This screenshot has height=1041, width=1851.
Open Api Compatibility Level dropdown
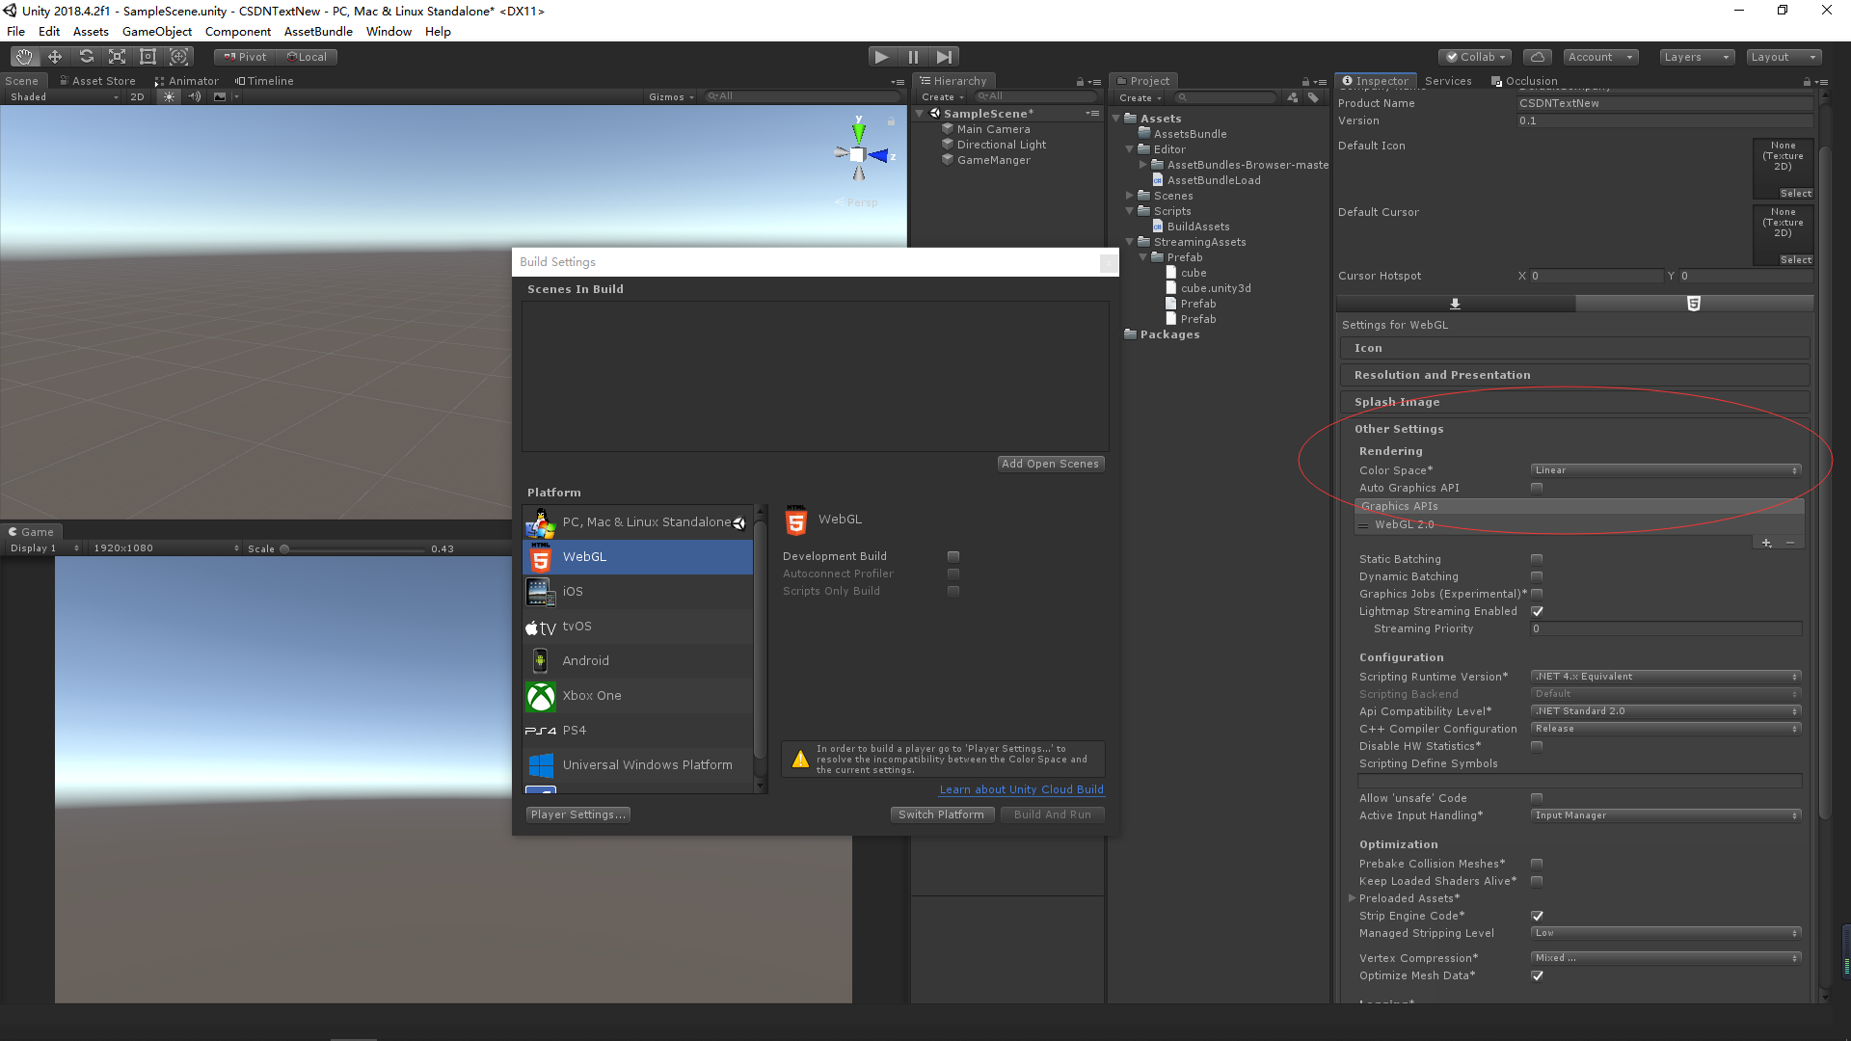click(x=1666, y=711)
